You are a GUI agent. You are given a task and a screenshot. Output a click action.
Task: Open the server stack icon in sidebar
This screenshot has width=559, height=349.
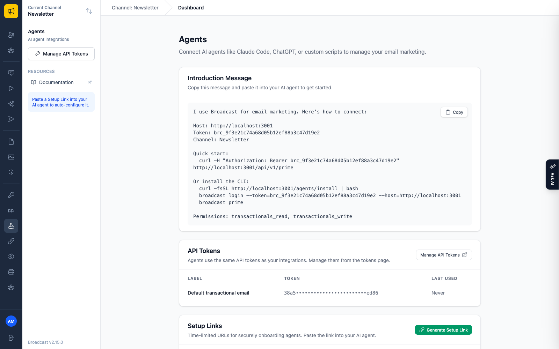[x=11, y=272]
